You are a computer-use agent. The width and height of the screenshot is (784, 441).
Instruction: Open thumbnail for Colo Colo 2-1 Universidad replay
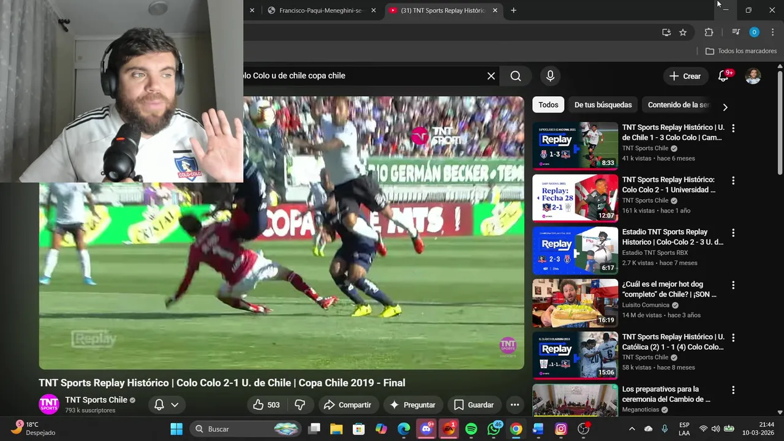575,198
